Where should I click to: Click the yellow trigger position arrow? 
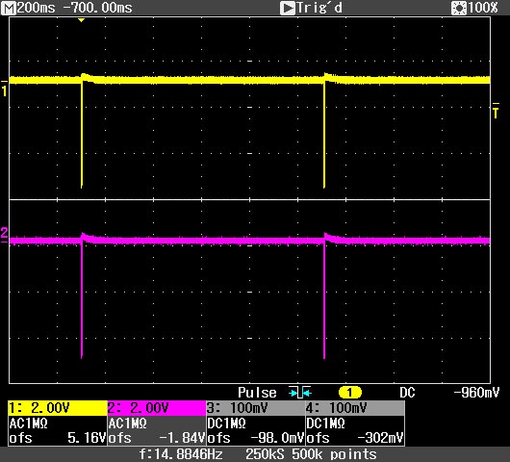tap(82, 20)
